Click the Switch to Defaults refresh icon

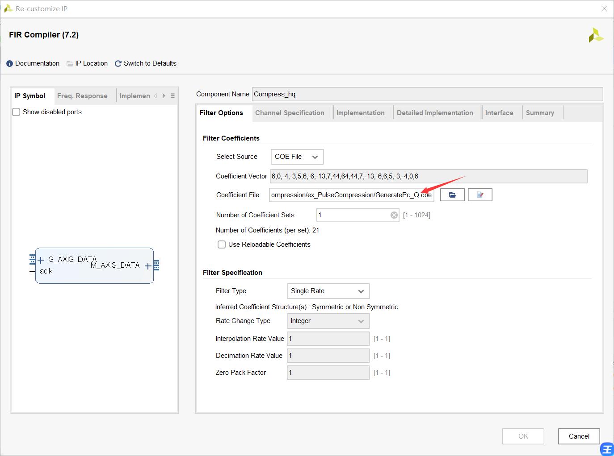(x=118, y=64)
